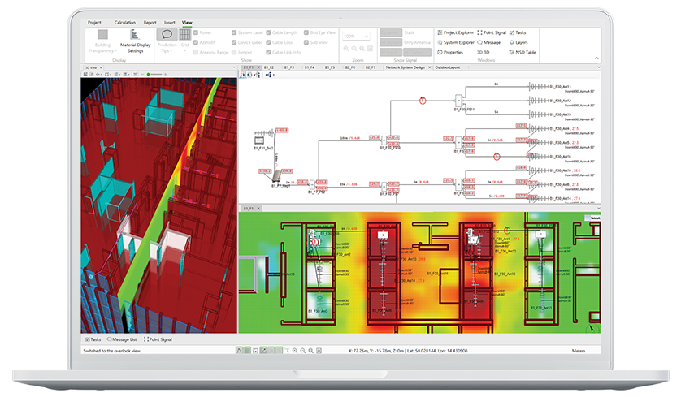This screenshot has height=397, width=681.
Task: Click the Prediction Tips speech bubble icon
Action: coord(167,35)
